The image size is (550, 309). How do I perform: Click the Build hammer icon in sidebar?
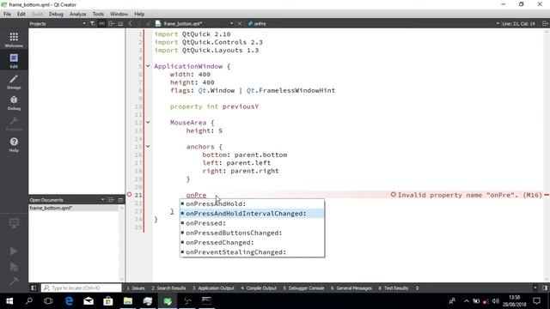[x=14, y=282]
